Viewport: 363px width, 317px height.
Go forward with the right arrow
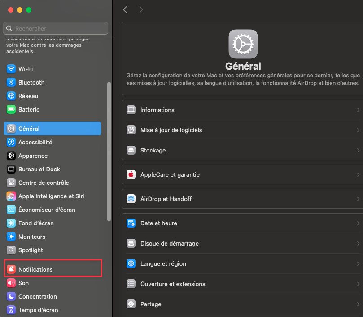click(141, 10)
